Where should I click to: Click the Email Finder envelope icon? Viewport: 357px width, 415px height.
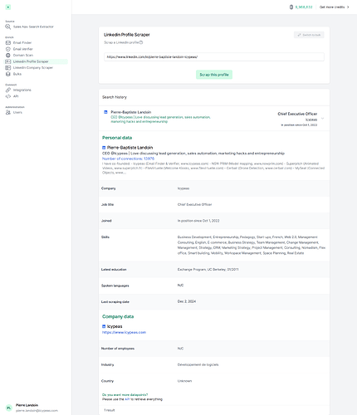pos(8,42)
